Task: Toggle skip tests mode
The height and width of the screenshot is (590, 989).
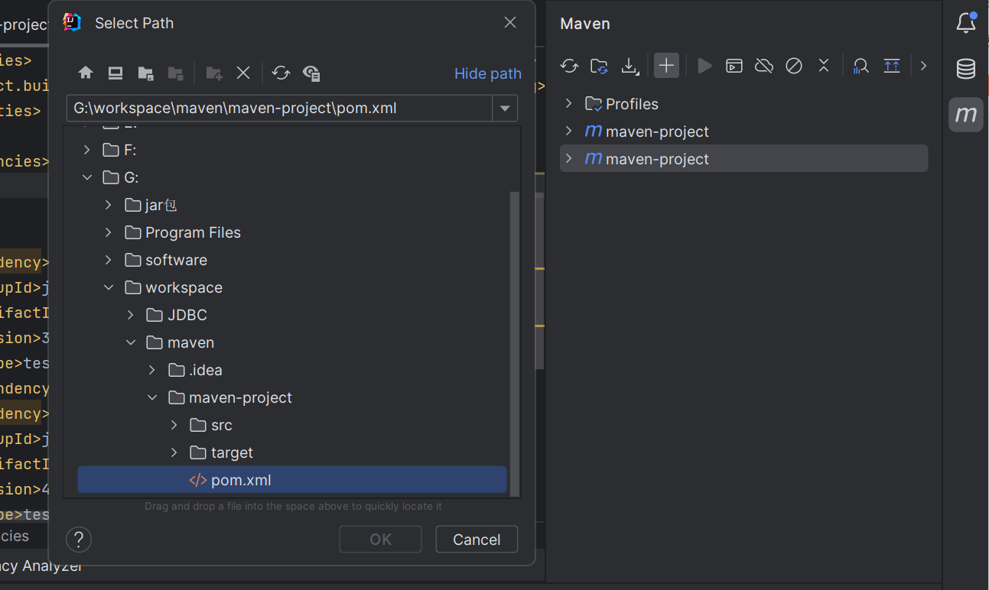Action: coord(794,66)
